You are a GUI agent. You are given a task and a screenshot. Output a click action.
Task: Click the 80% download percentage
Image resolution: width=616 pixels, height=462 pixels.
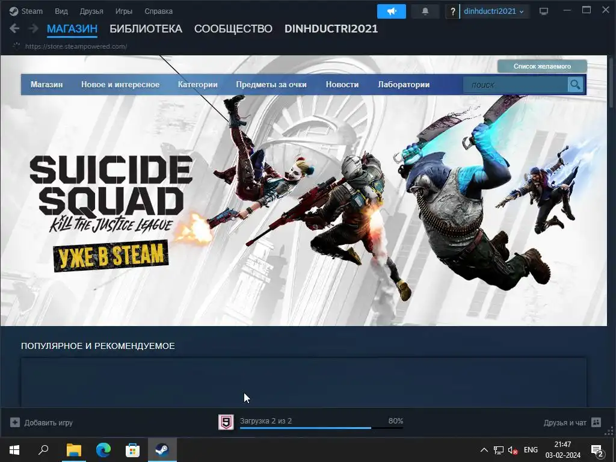click(396, 420)
